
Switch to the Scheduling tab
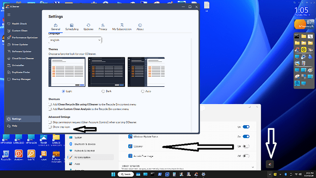[72, 27]
